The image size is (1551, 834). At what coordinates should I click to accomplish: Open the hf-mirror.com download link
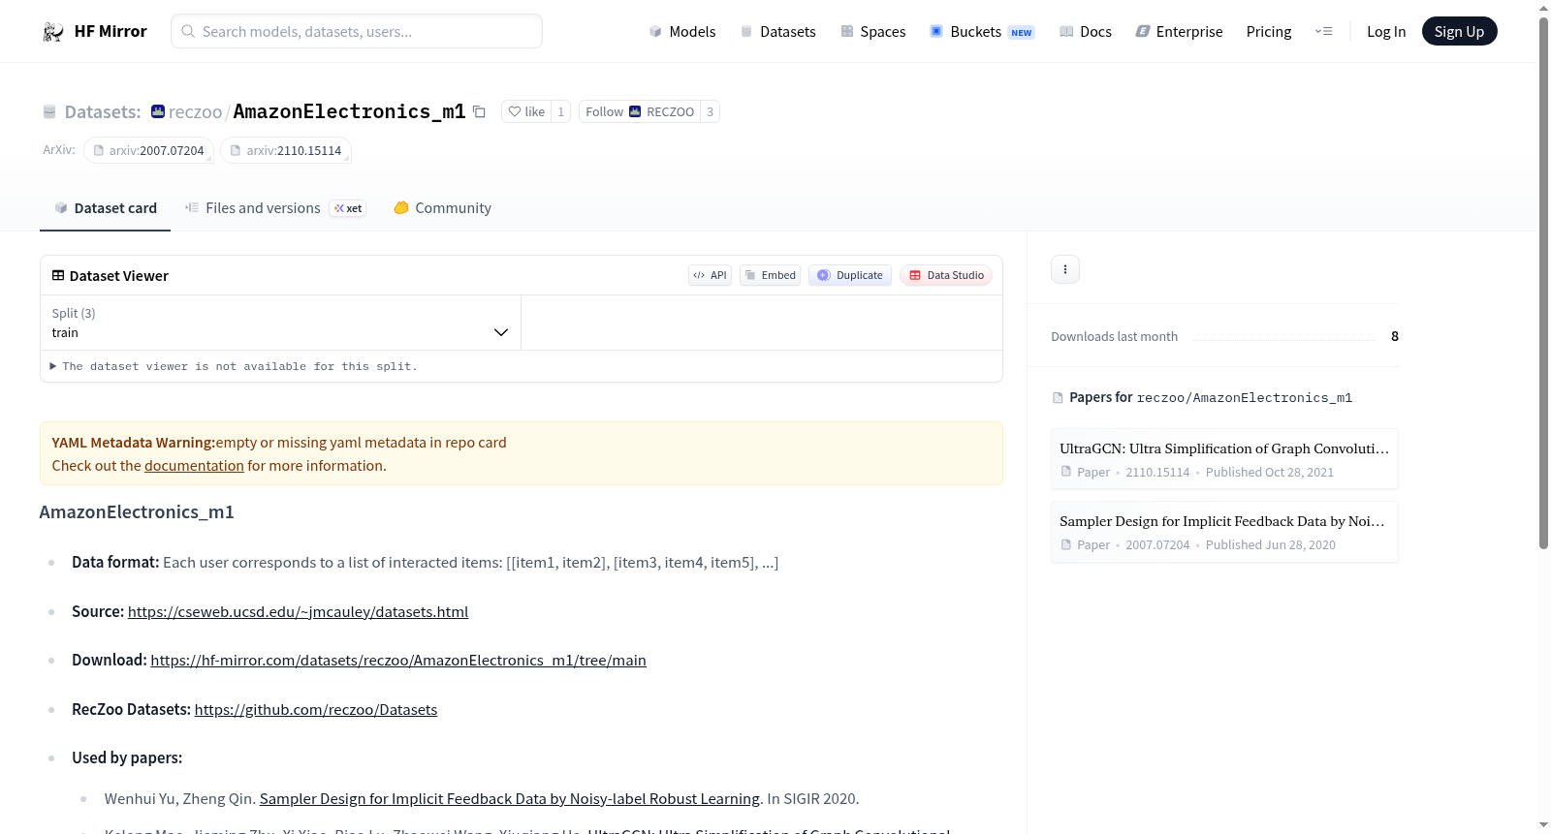(x=398, y=661)
